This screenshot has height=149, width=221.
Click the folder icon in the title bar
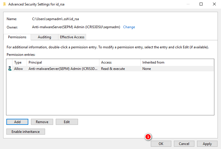tap(4, 4)
